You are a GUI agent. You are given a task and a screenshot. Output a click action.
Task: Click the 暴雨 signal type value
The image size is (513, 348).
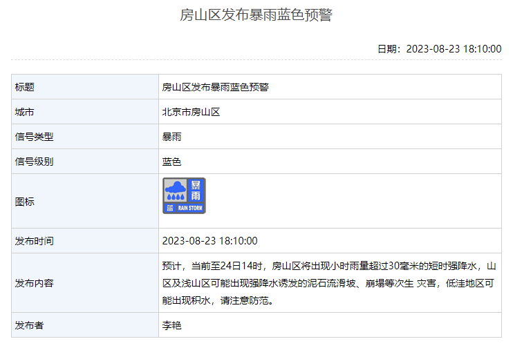pyautogui.click(x=171, y=137)
